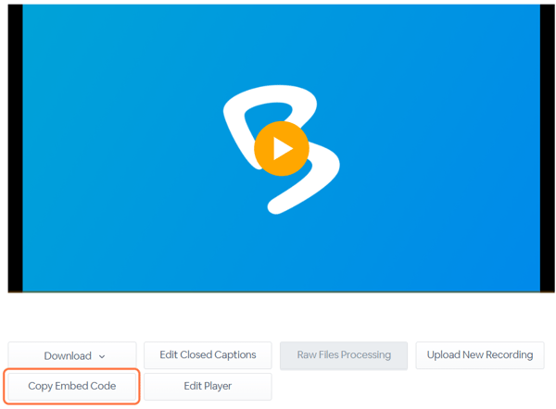Click the blue video preview thumbnail
Screen dimensions: 556x409
tap(281, 148)
